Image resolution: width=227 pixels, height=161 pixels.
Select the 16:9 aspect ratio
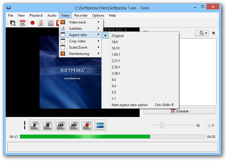140,42
